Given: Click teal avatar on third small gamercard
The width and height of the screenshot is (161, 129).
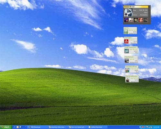Looking at the screenshot, I should [x=127, y=51].
